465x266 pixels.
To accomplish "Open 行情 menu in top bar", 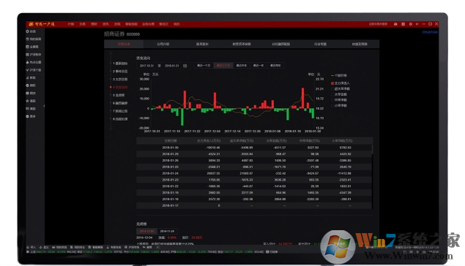I will coord(70,24).
